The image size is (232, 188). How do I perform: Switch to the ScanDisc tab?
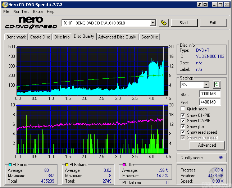click(150, 37)
